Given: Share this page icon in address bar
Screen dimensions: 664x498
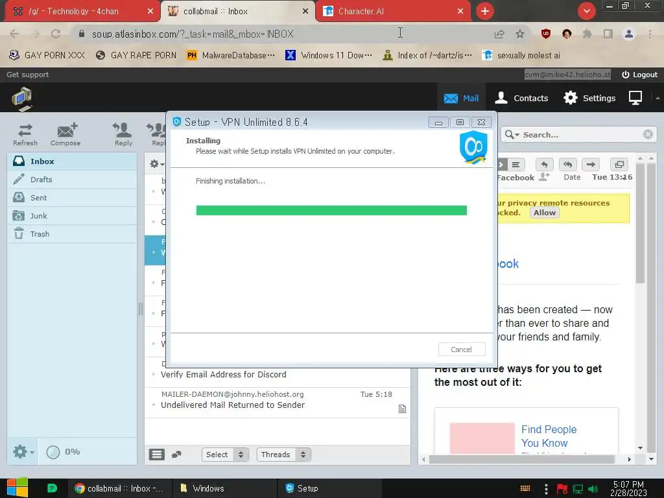Looking at the screenshot, I should click(499, 34).
